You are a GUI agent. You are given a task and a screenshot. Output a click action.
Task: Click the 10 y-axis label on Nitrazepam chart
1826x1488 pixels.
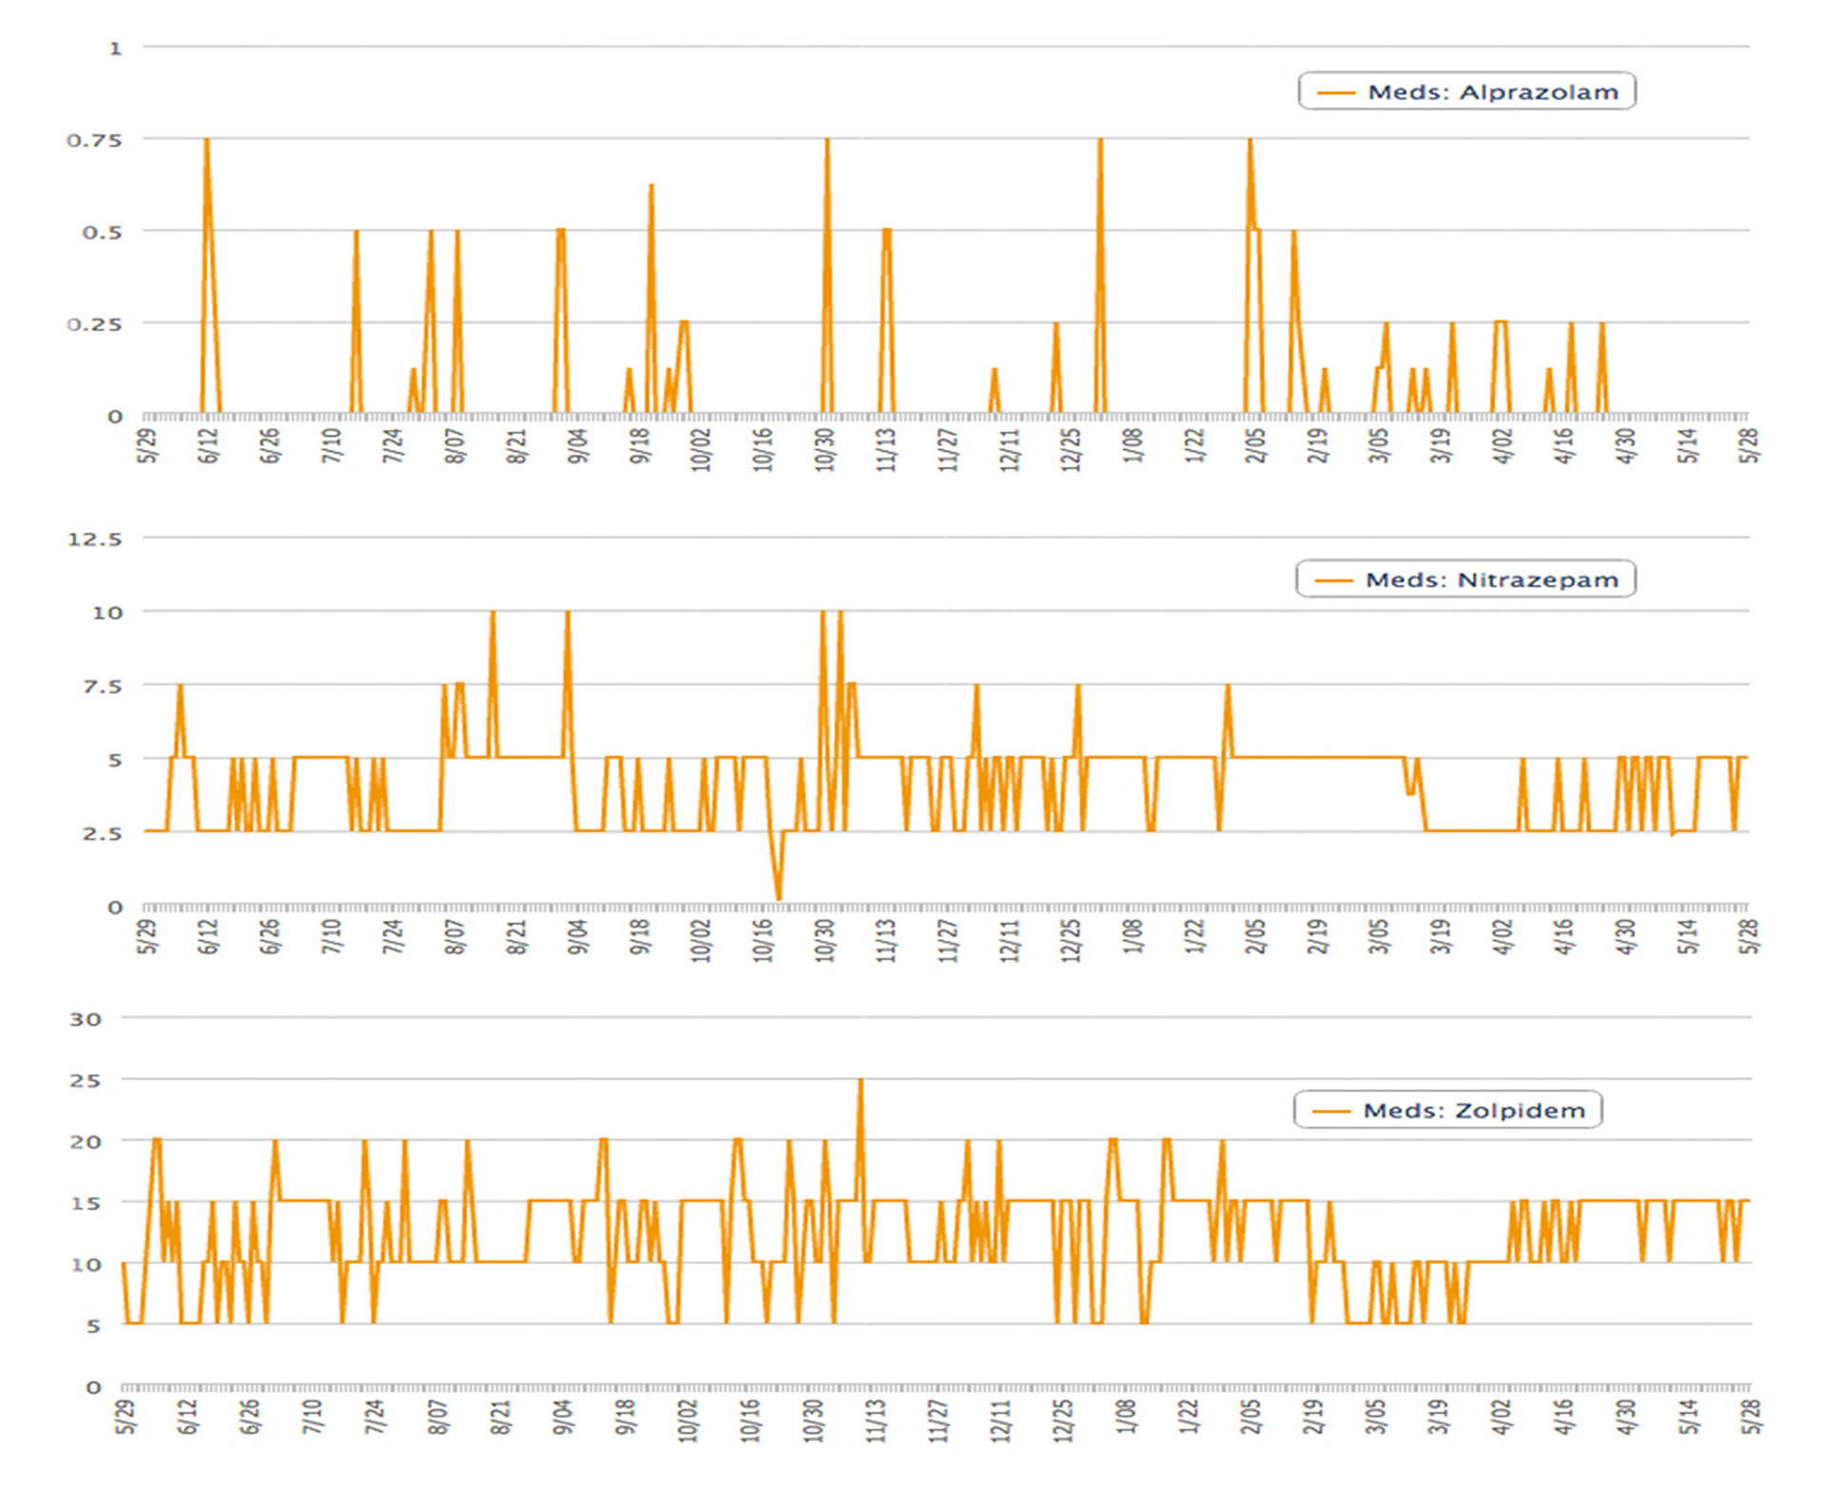107,613
